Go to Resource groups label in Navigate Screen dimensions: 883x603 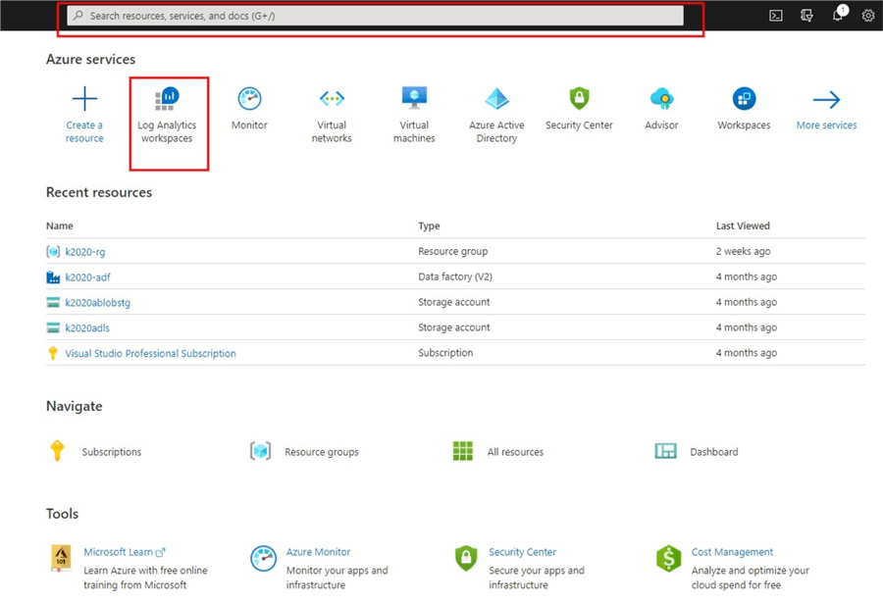coord(322,452)
